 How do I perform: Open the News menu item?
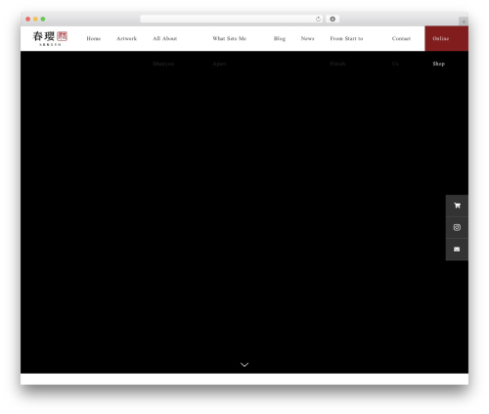tap(307, 38)
